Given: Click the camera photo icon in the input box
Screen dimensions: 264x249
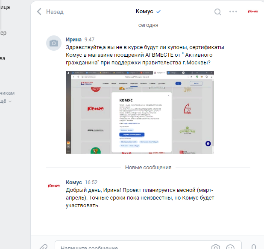Looking at the screenshot, I should [x=216, y=246].
